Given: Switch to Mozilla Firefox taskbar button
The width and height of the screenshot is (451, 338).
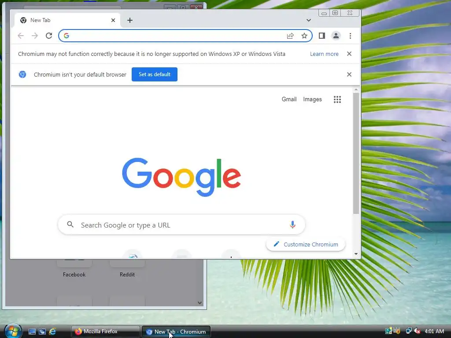Looking at the screenshot, I should [105, 332].
